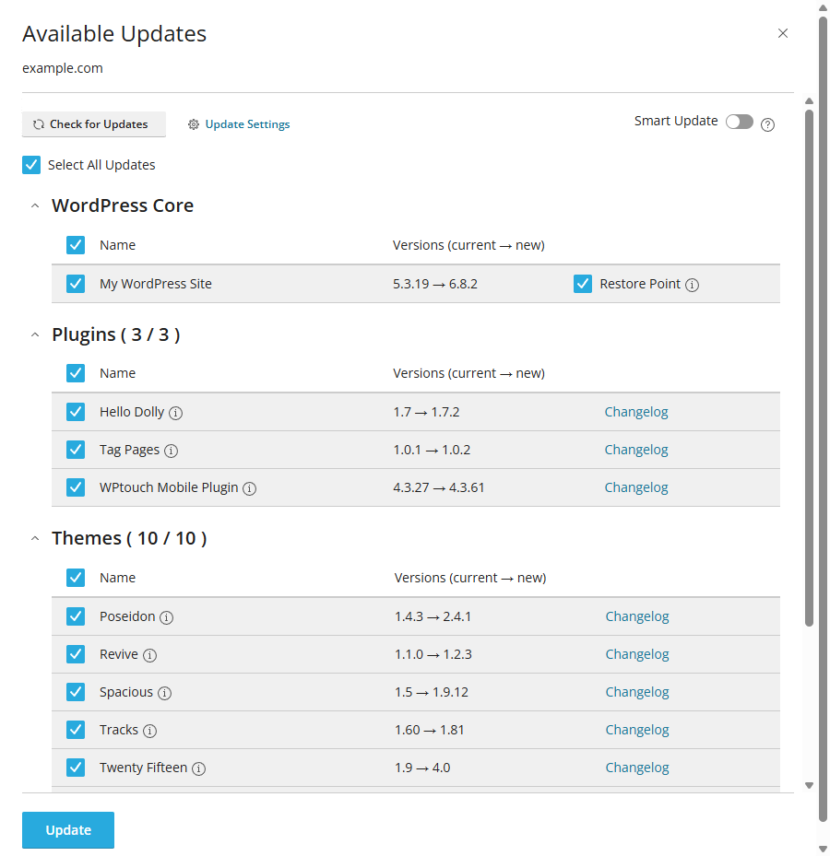Click version text 1.9 → 4.0
Image resolution: width=830 pixels, height=856 pixels.
point(422,768)
